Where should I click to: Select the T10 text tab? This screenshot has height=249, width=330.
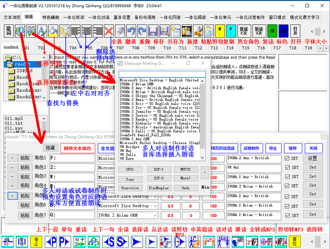point(167,48)
